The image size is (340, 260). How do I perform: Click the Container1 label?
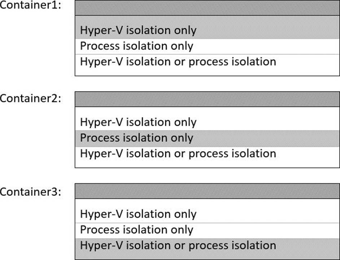click(x=31, y=6)
